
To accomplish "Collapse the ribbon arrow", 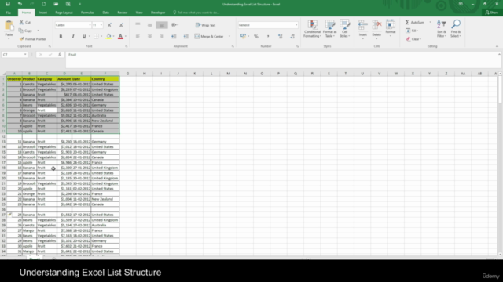I will 497,46.
